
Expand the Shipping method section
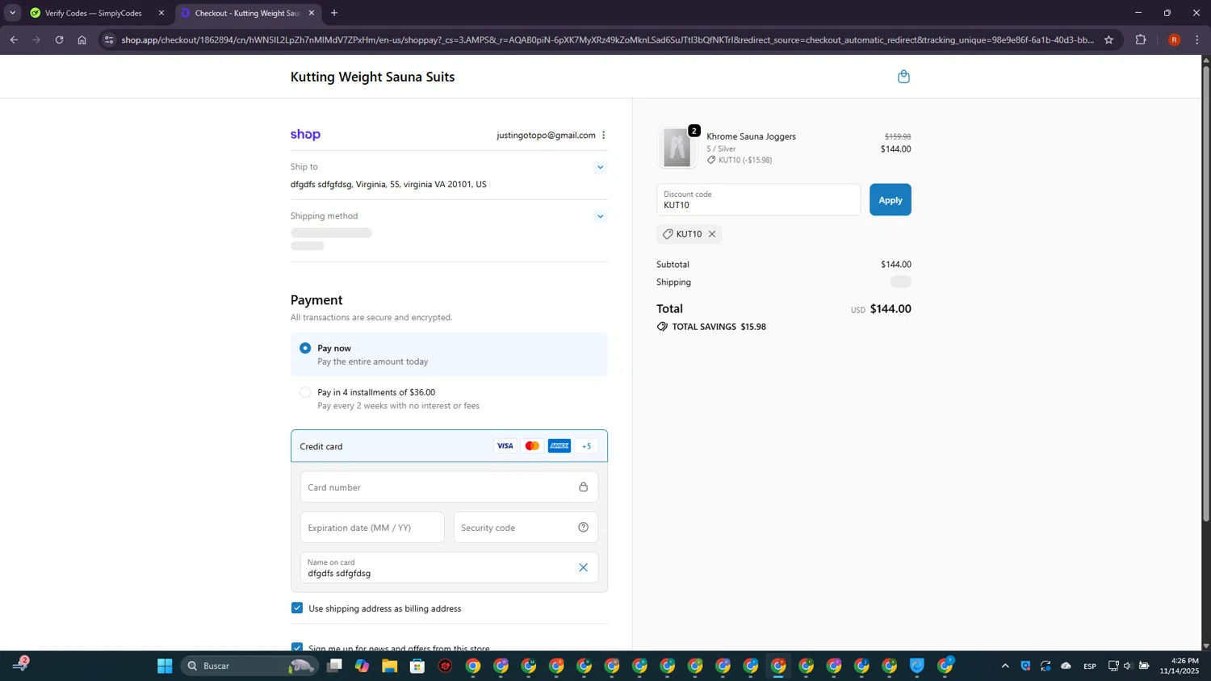600,216
